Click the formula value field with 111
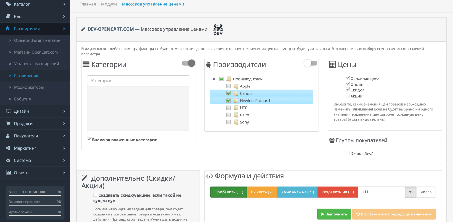The width and height of the screenshot is (453, 222). [x=381, y=192]
